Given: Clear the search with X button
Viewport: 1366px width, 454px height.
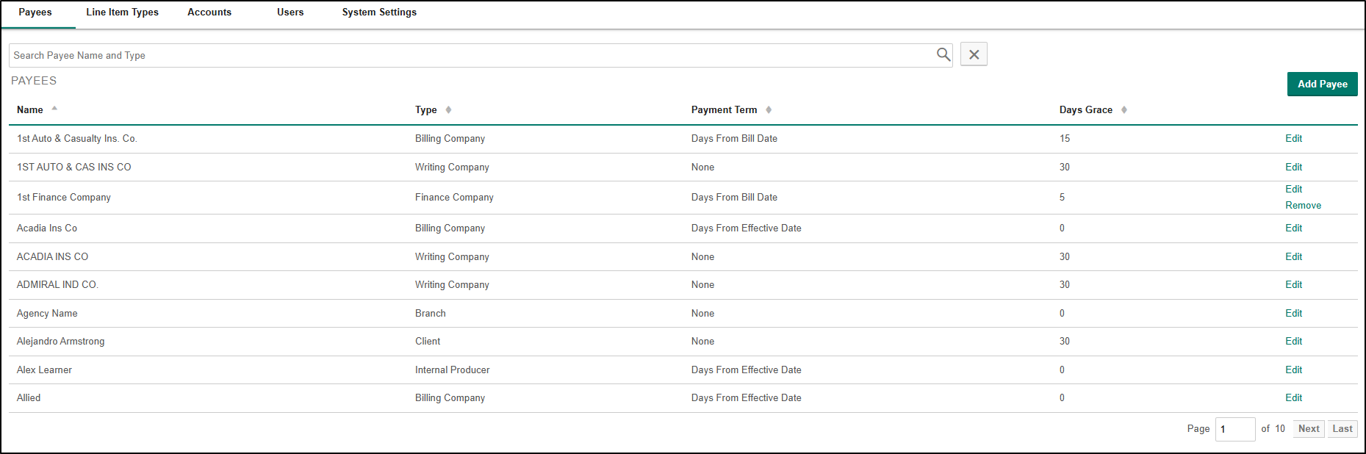Looking at the screenshot, I should 974,54.
